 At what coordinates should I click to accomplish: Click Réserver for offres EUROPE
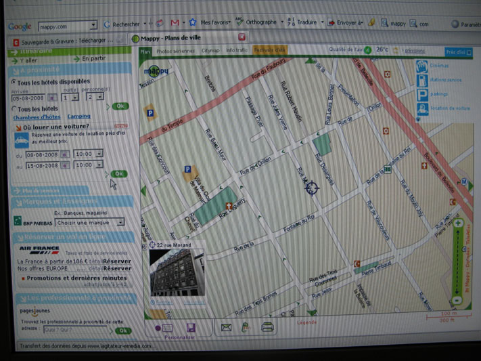pyautogui.click(x=117, y=268)
